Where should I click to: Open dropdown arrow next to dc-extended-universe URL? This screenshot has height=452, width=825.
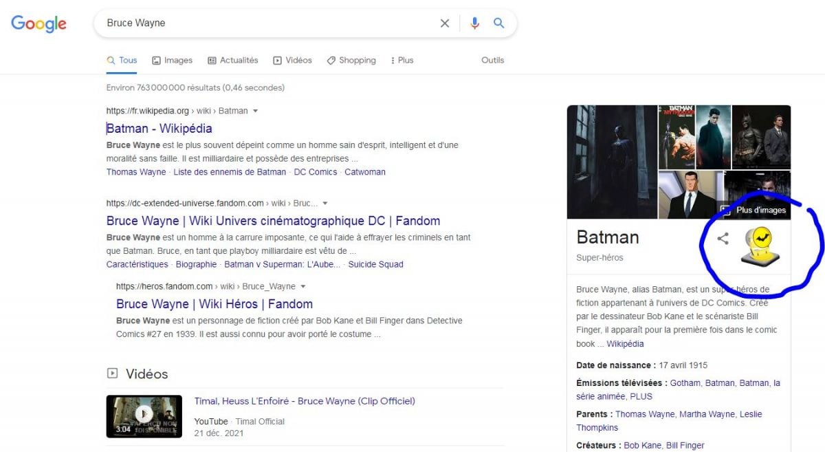pyautogui.click(x=325, y=204)
